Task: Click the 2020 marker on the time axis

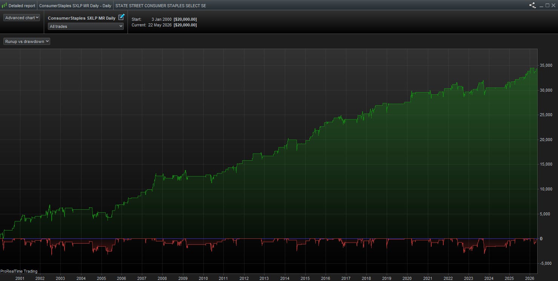Action: (x=407, y=278)
